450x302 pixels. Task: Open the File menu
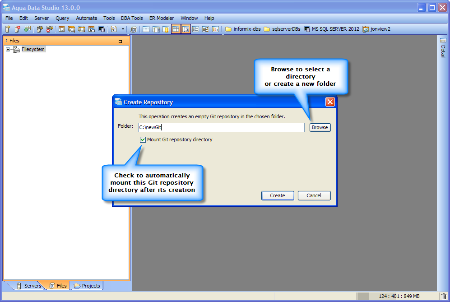click(9, 18)
